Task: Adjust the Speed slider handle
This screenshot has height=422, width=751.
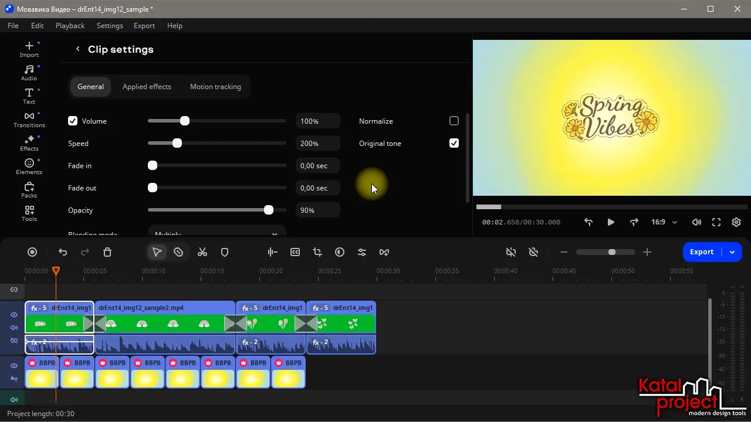Action: 177,143
